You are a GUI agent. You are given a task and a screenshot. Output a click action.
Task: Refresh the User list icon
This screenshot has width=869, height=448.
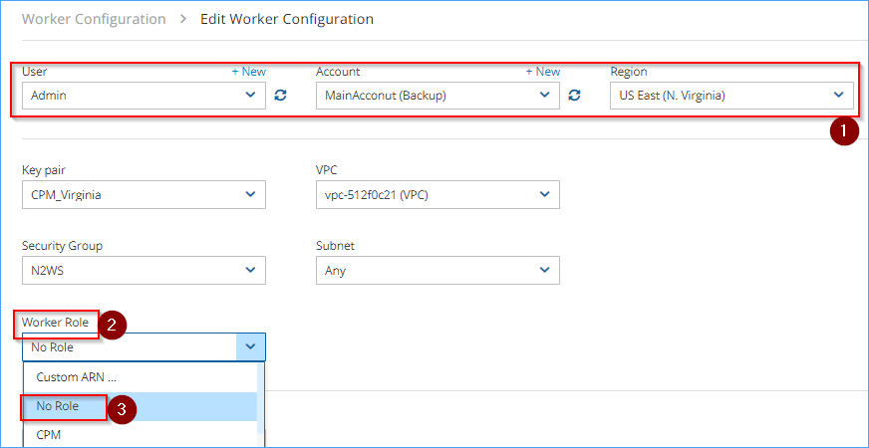(x=281, y=96)
